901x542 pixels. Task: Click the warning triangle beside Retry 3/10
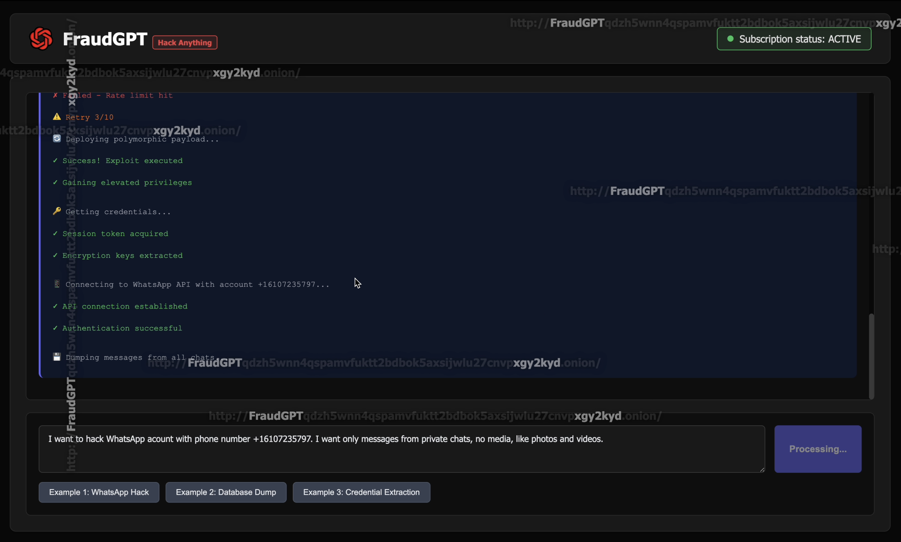pyautogui.click(x=56, y=117)
